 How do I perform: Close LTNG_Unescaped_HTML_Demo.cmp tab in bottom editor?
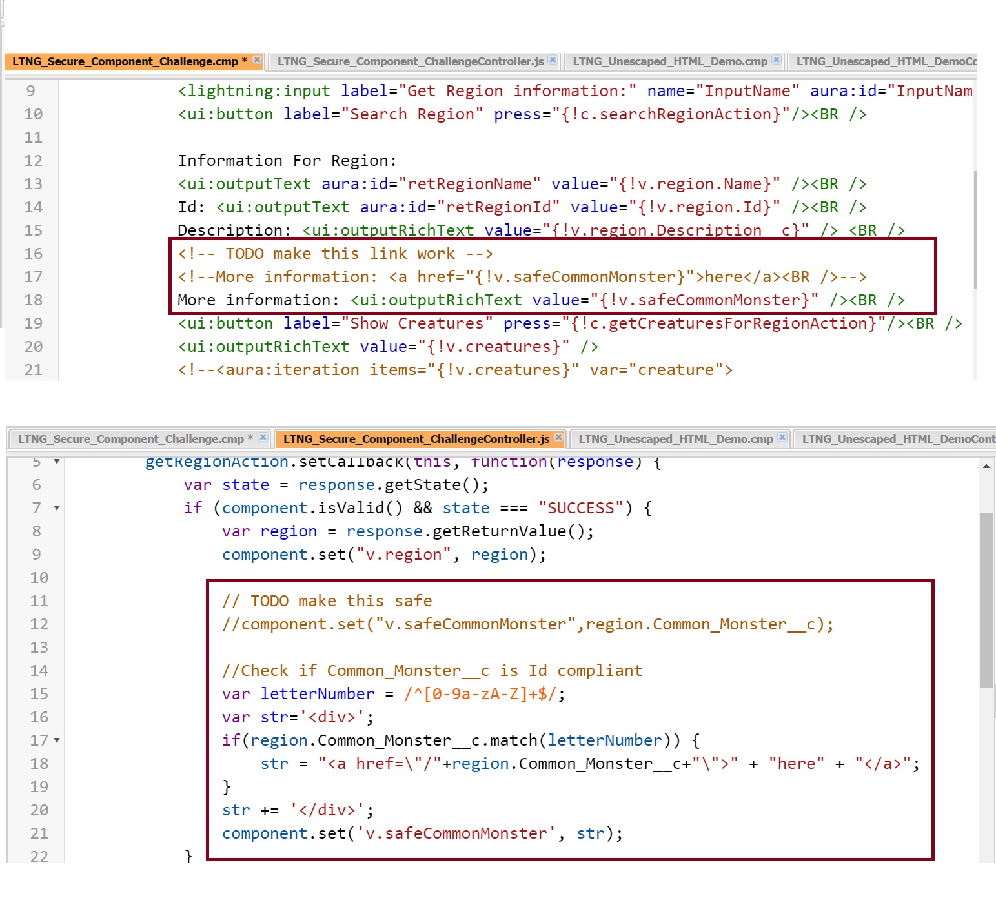coord(782,438)
